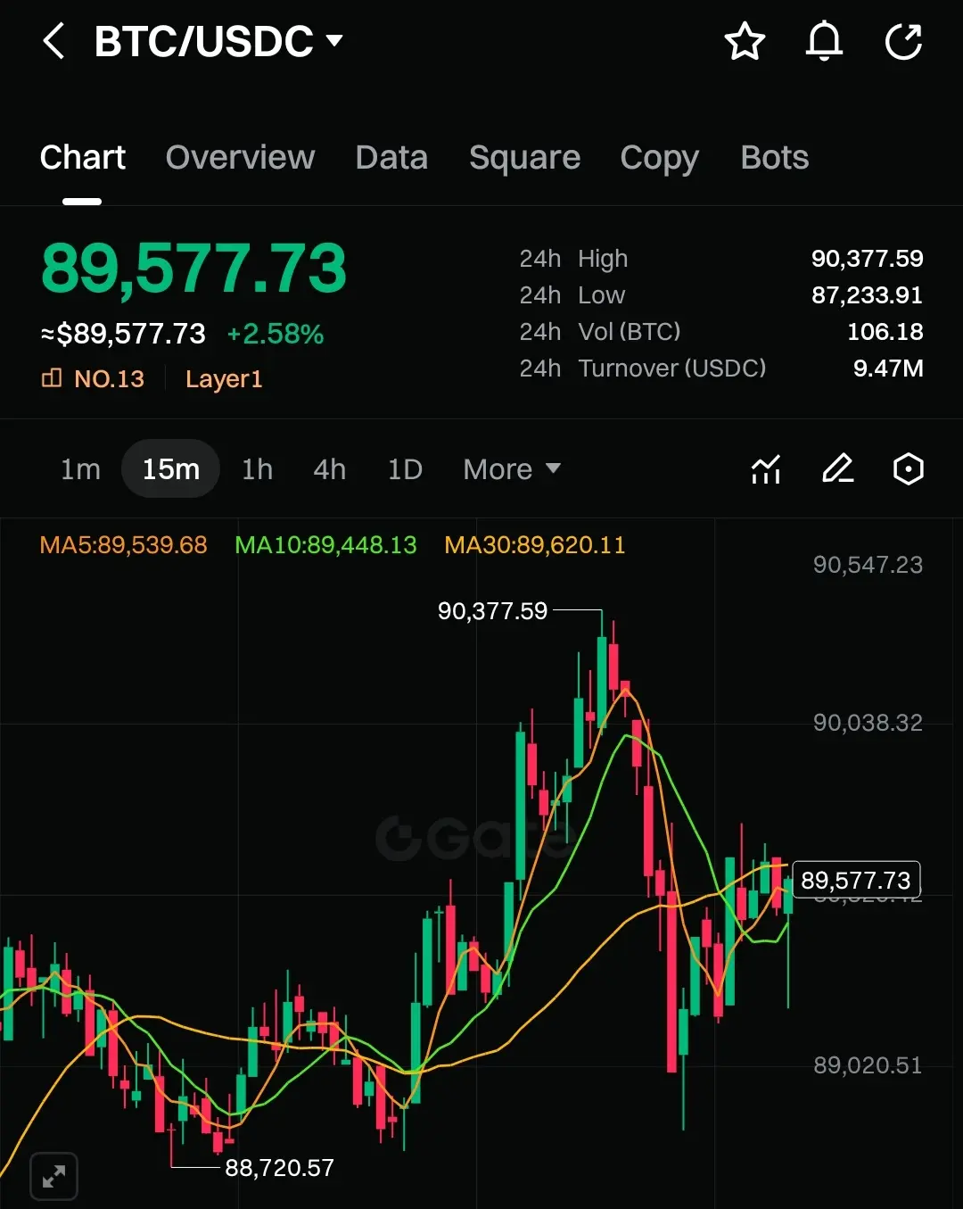Screen dimensions: 963x1209
Task: Tap the NO.13 ranking label
Action: click(93, 379)
